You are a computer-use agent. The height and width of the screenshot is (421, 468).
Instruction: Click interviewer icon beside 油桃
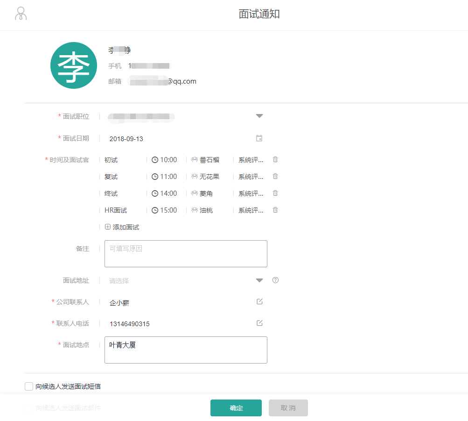click(x=195, y=210)
